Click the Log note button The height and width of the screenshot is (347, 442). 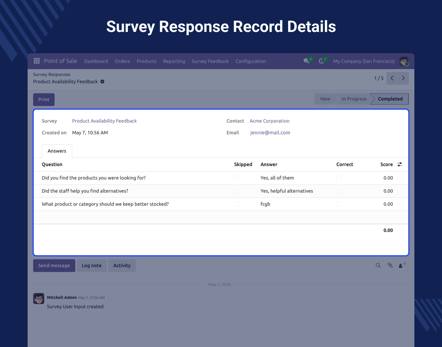[x=92, y=265]
